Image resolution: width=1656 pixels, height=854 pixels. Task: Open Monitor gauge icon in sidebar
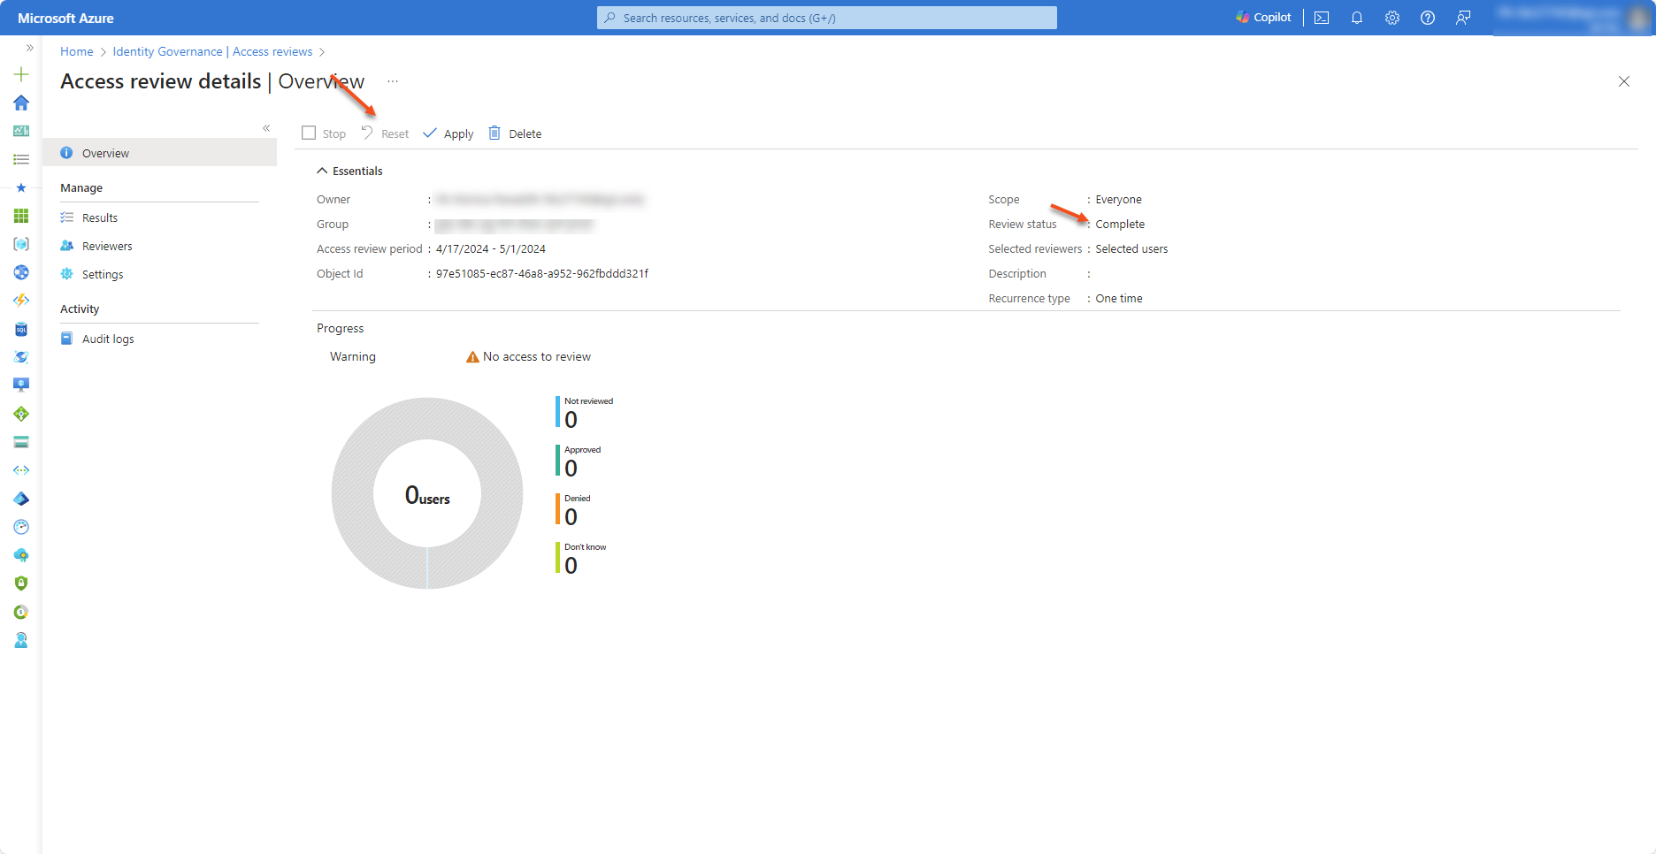point(21,527)
